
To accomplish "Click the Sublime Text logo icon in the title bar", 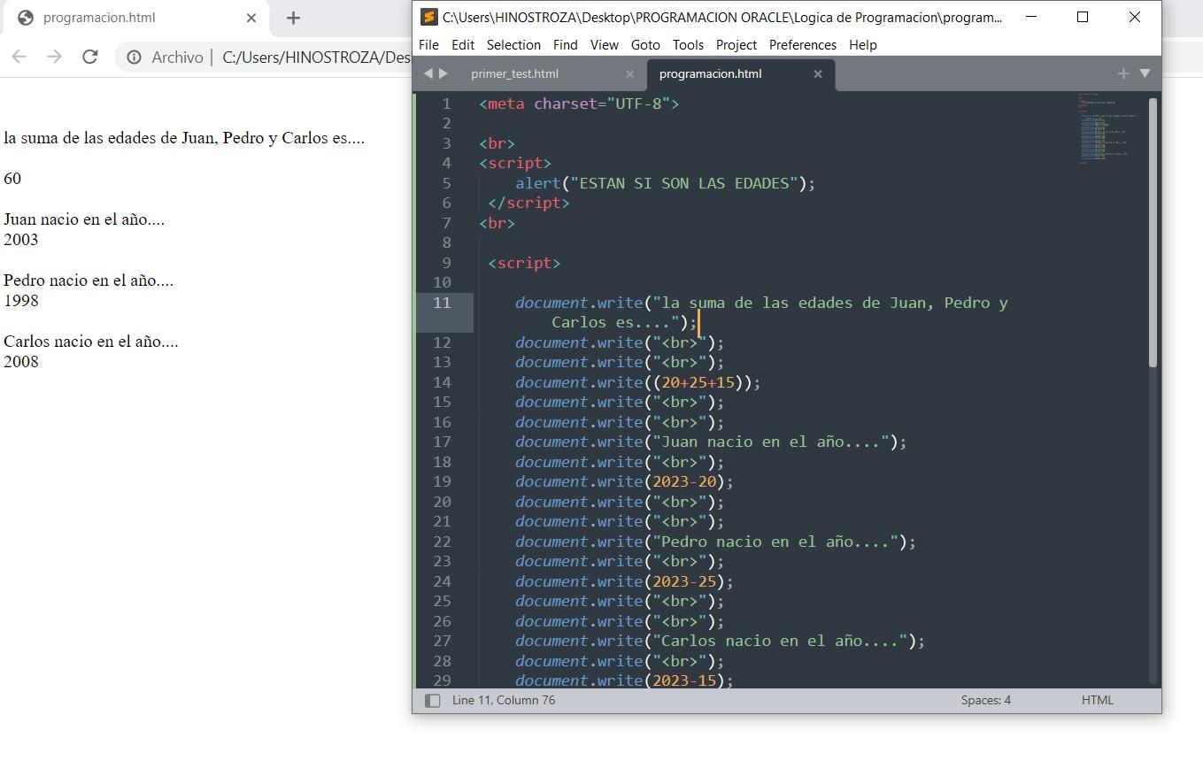I will (428, 17).
